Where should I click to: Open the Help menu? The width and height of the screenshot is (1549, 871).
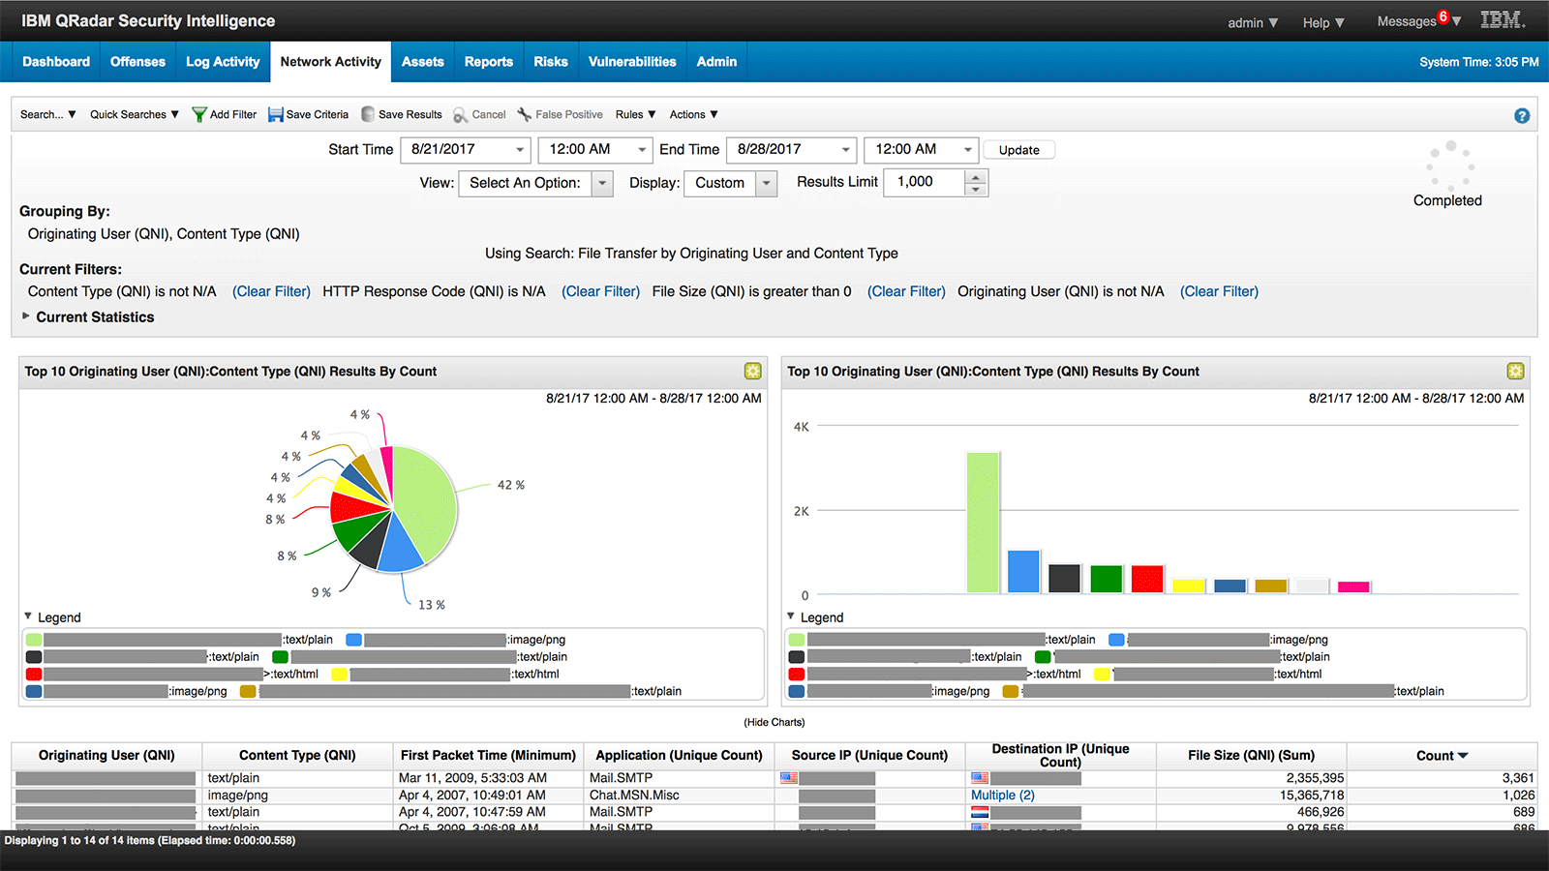[1323, 22]
